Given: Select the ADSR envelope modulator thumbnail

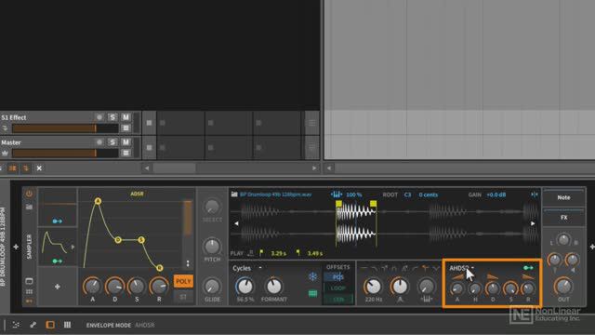Looking at the screenshot, I should click(56, 243).
